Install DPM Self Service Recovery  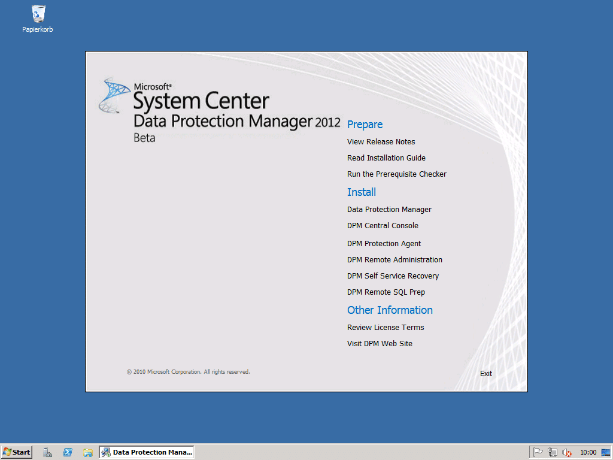click(393, 276)
